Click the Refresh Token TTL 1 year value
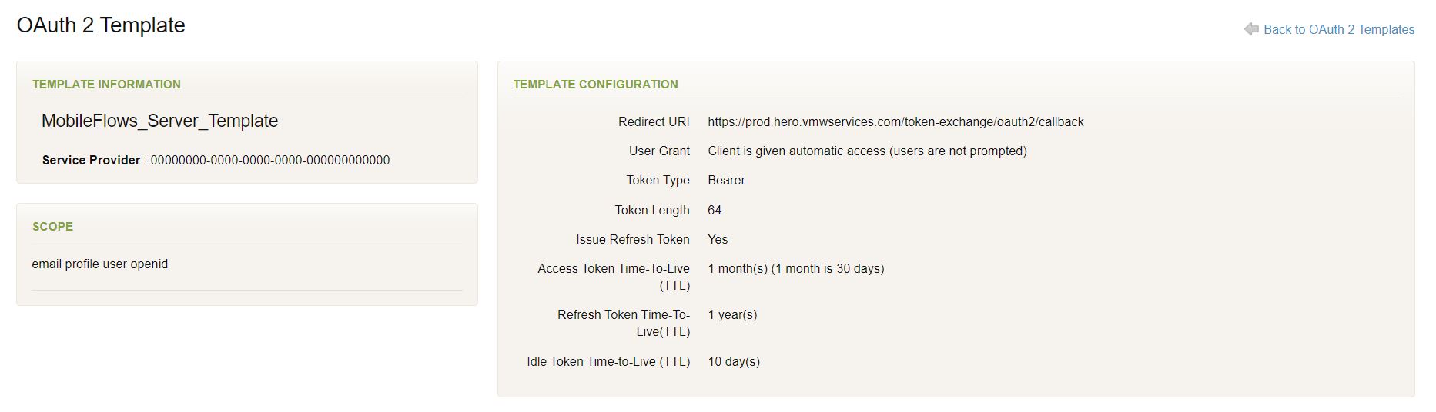This screenshot has width=1436, height=412. (x=732, y=314)
